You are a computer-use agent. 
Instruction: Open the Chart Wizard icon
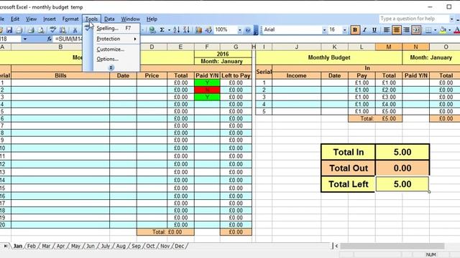pyautogui.click(x=198, y=30)
